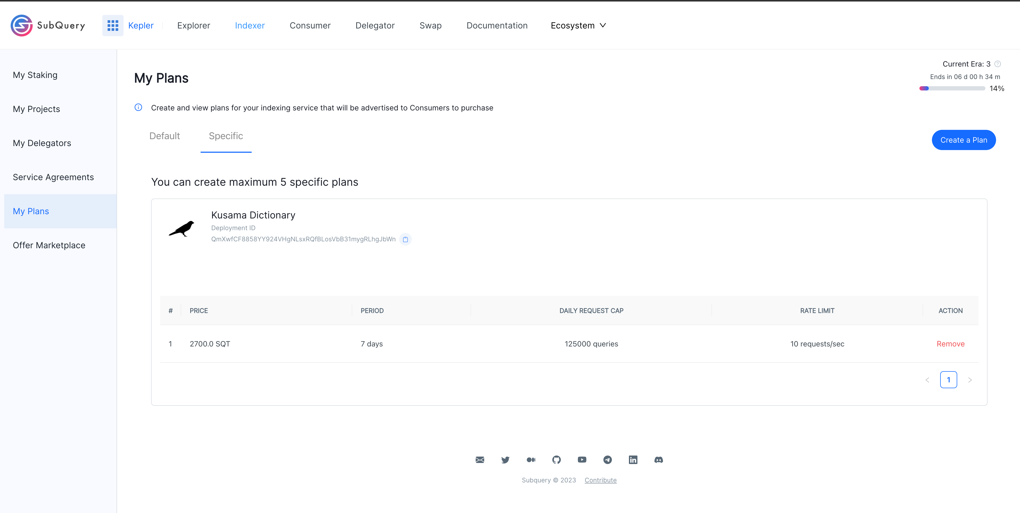Image resolution: width=1020 pixels, height=513 pixels.
Task: Click the ACTION column header
Action: 950,311
